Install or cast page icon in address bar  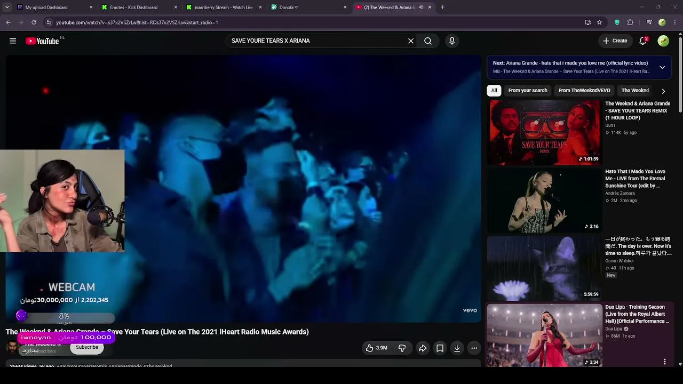(x=588, y=22)
